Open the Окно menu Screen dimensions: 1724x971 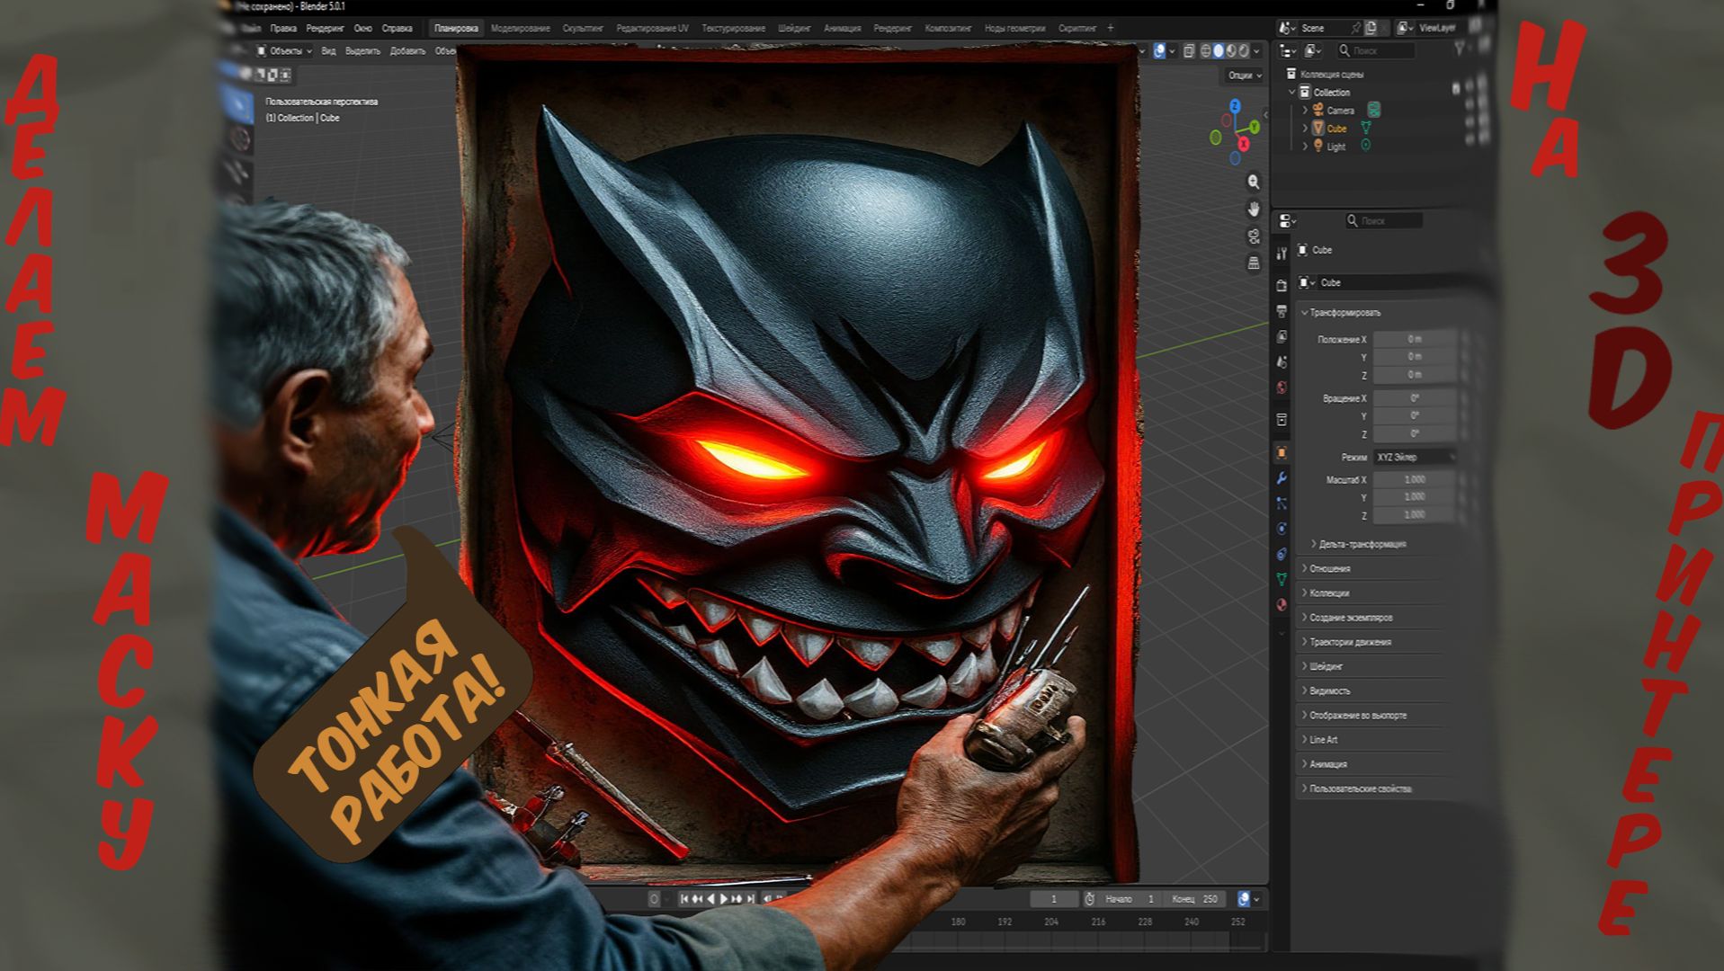point(362,29)
